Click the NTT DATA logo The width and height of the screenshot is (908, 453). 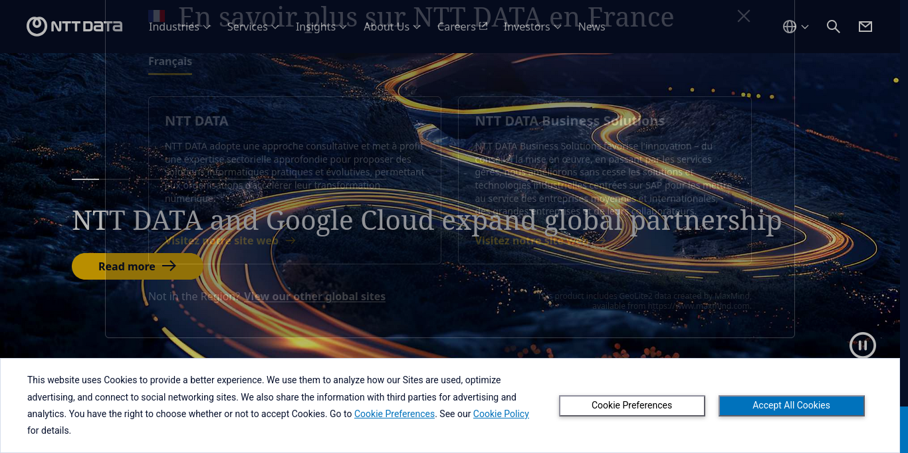[74, 27]
